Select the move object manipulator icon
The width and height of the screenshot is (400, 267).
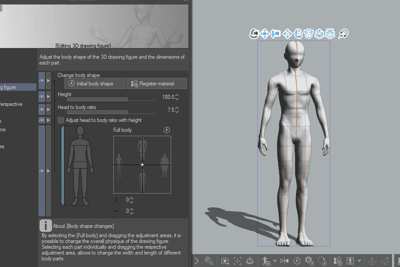288,34
